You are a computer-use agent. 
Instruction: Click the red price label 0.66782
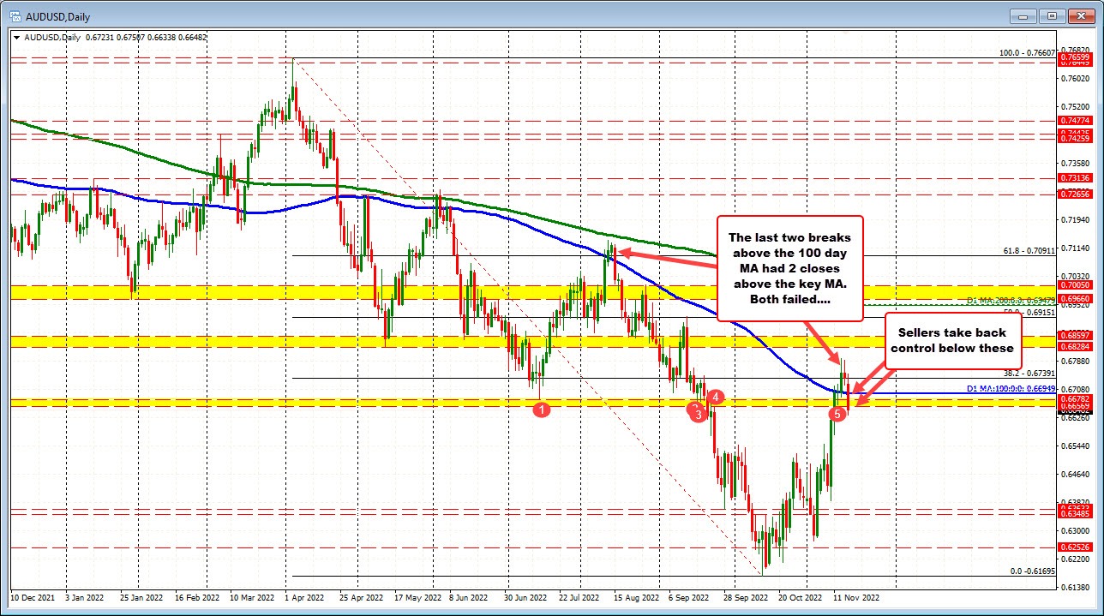click(1075, 398)
